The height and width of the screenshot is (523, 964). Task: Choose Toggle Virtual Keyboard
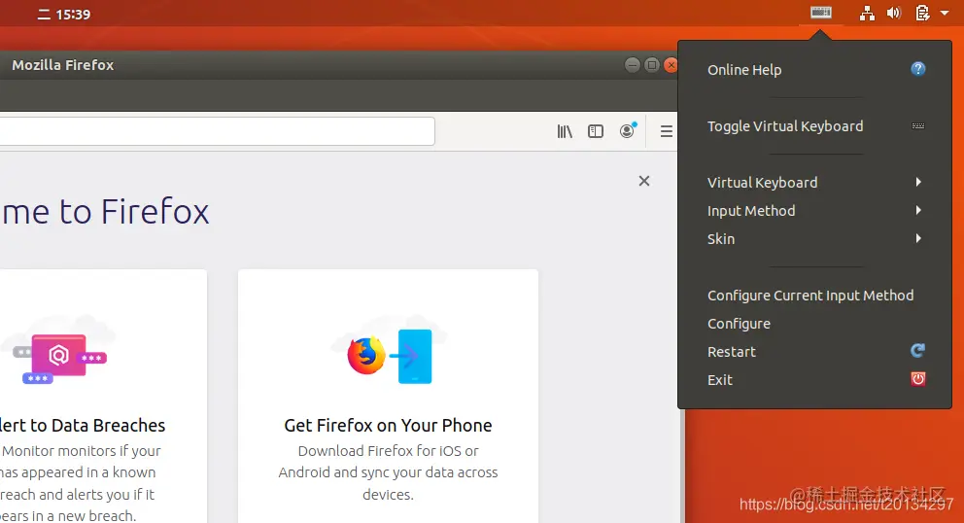(x=814, y=126)
